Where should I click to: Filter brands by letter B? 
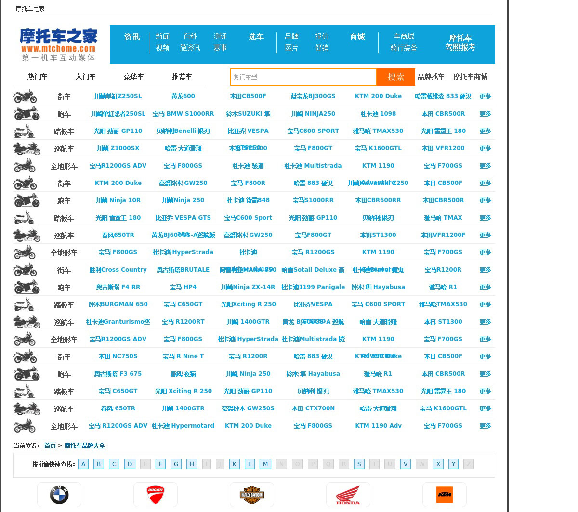(x=99, y=464)
